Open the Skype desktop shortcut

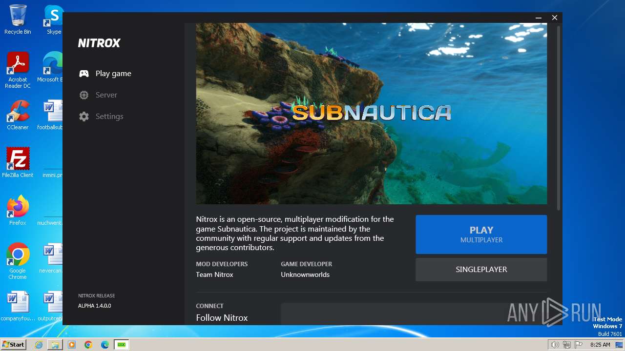pyautogui.click(x=54, y=19)
